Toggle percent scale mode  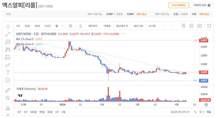[x=195, y=112]
